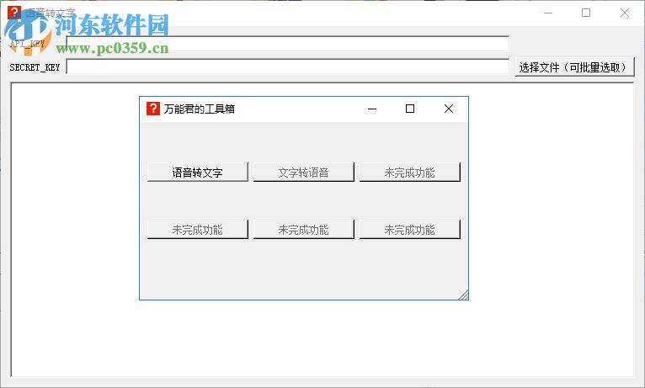Close the 万能君的工具箱 window
This screenshot has height=388, width=645.
click(449, 109)
